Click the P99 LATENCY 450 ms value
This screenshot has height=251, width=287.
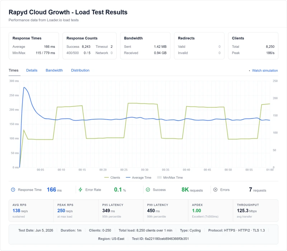[x=154, y=211]
